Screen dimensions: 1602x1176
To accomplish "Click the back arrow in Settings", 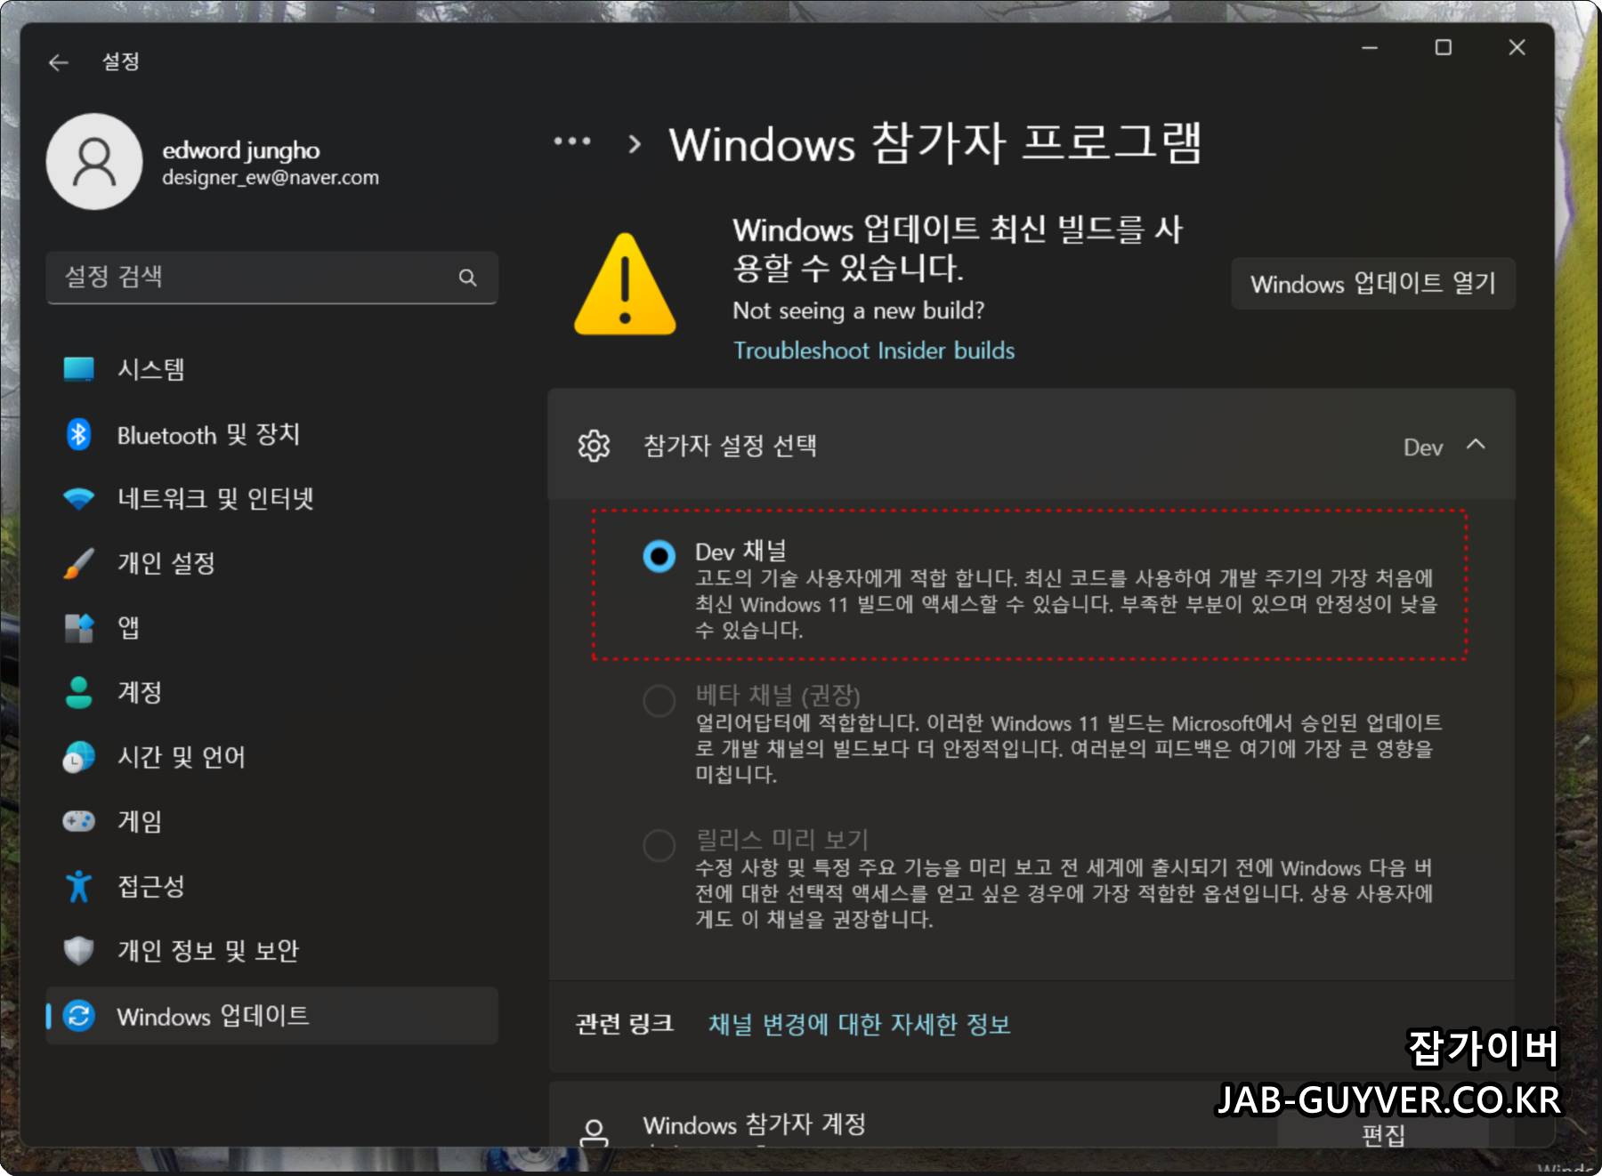I will pyautogui.click(x=59, y=62).
